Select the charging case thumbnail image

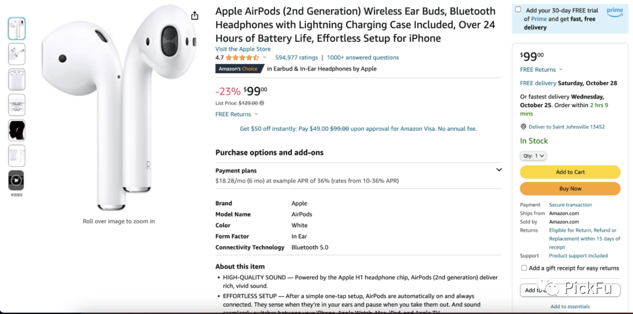(x=16, y=79)
